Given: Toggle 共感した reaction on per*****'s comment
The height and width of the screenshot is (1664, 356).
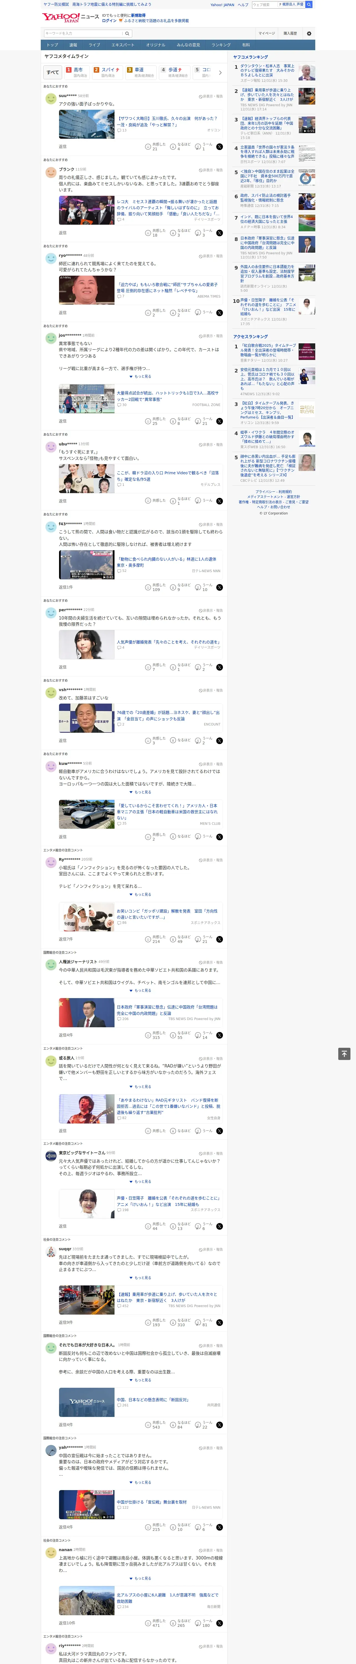Looking at the screenshot, I should pyautogui.click(x=156, y=667).
